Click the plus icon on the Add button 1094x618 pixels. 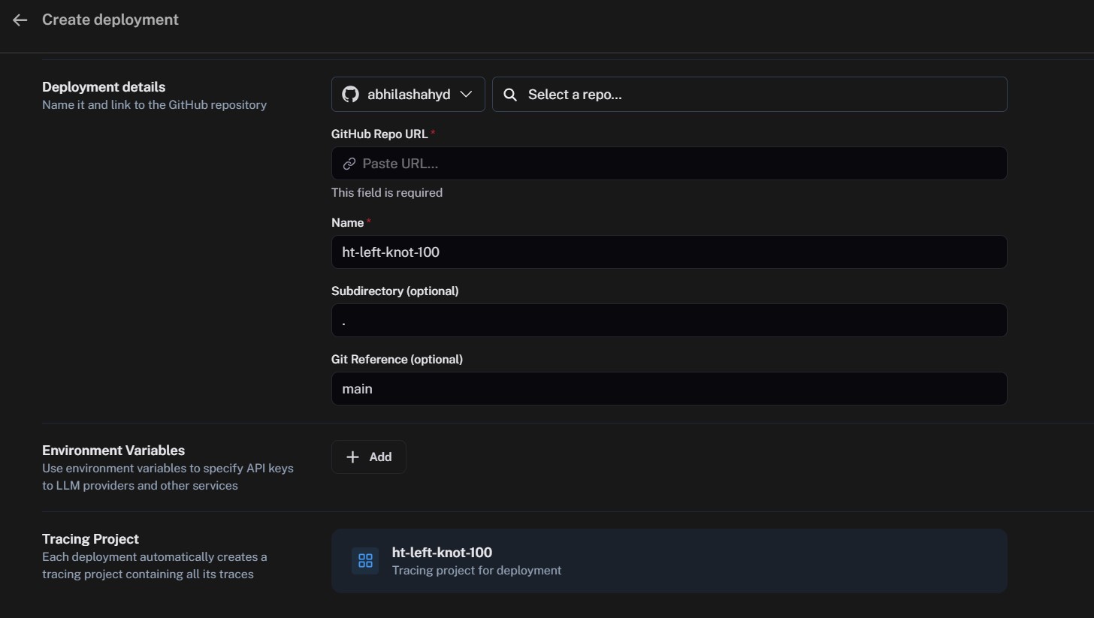(352, 457)
